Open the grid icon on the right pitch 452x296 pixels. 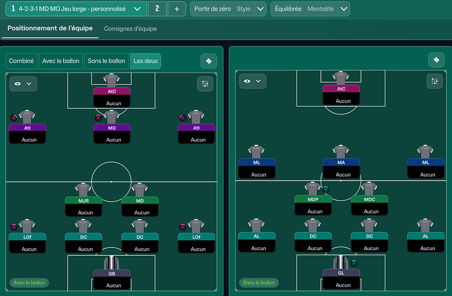pyautogui.click(x=434, y=81)
